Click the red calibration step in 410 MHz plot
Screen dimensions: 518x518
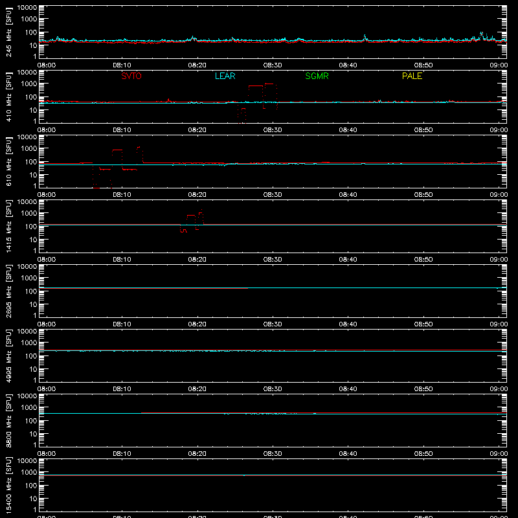click(257, 103)
